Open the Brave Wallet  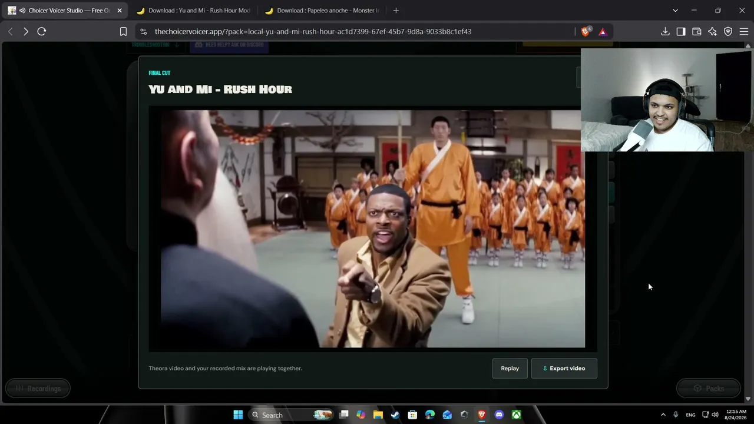click(697, 32)
